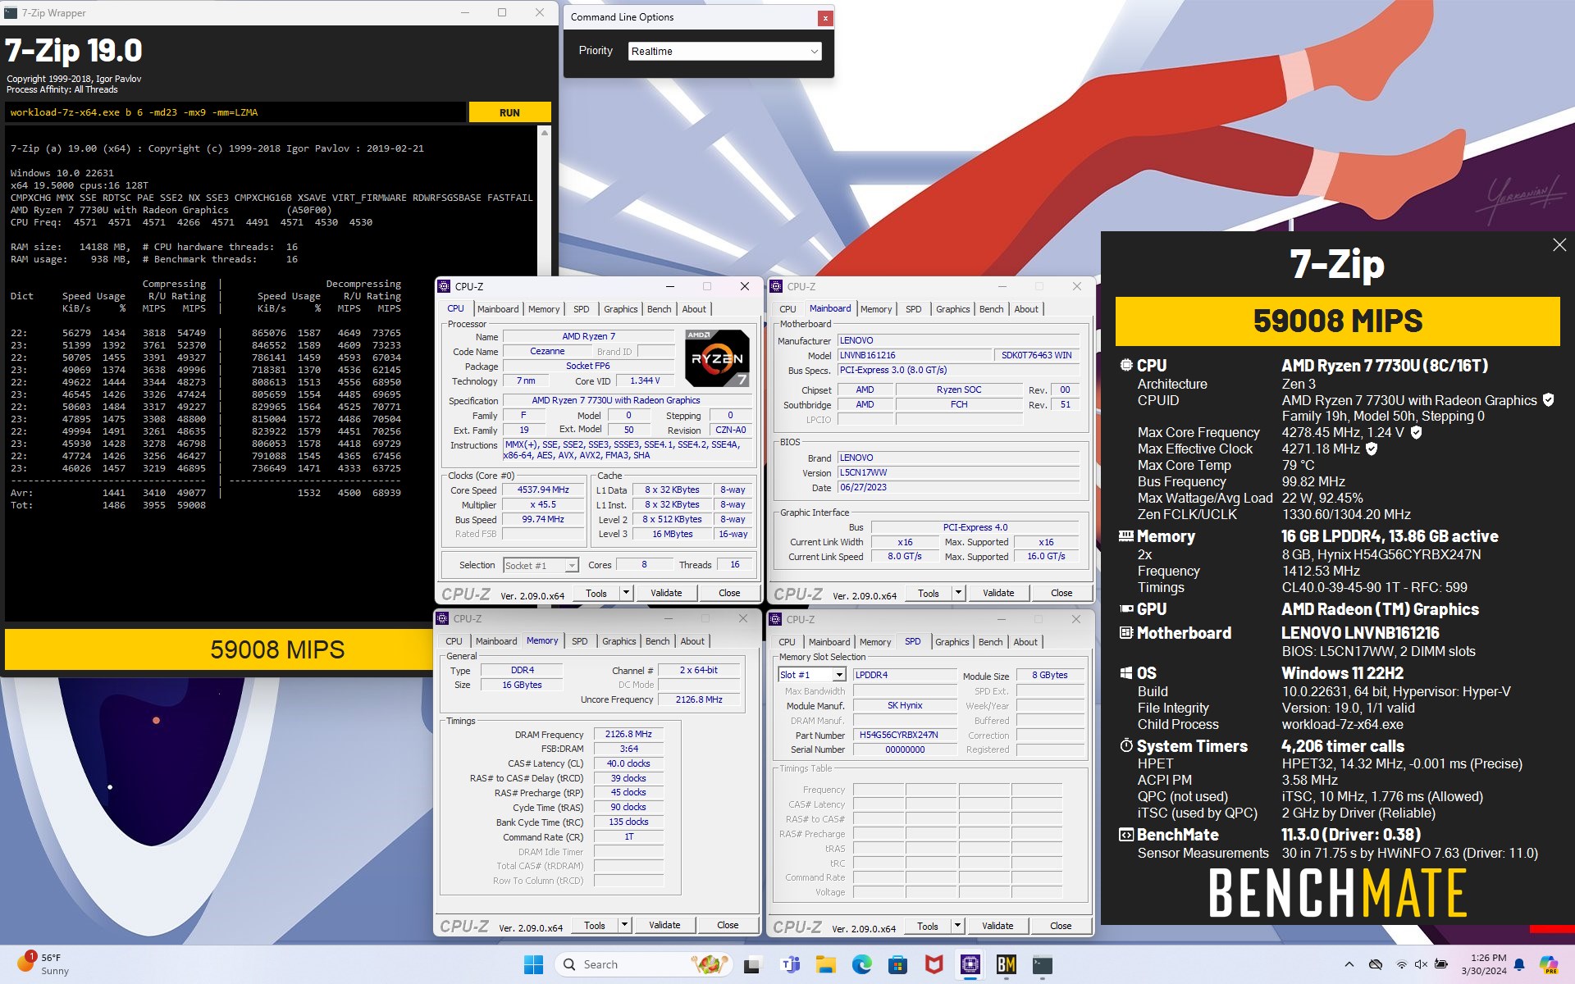Viewport: 1575px width, 984px height.
Task: Click the Code Name value Cezanne
Action: click(547, 351)
